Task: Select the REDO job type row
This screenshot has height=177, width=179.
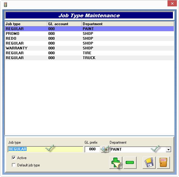Action: (x=89, y=38)
